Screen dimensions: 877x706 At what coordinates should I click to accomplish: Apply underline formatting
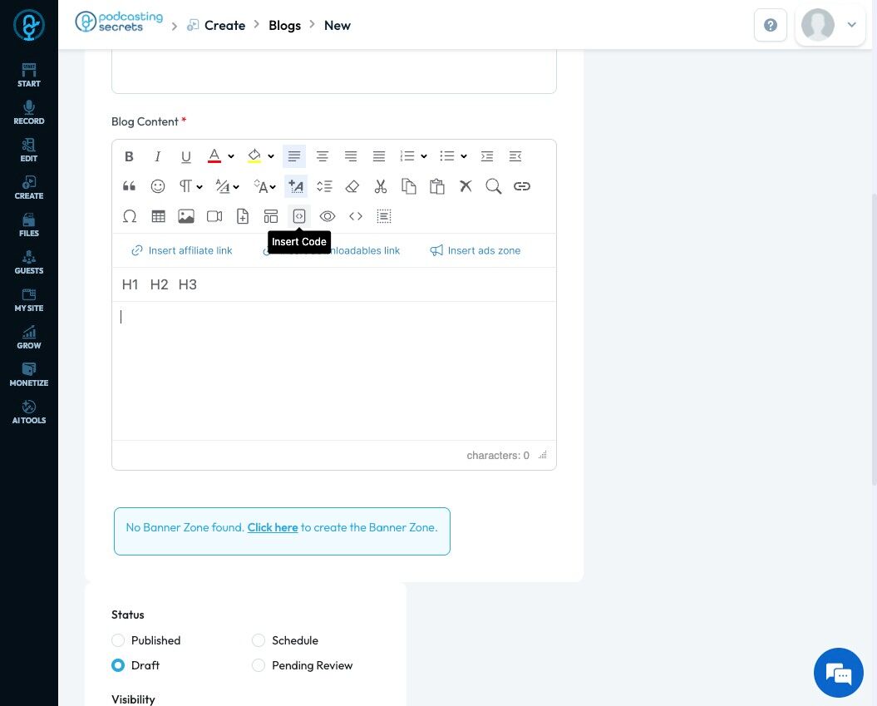click(186, 156)
